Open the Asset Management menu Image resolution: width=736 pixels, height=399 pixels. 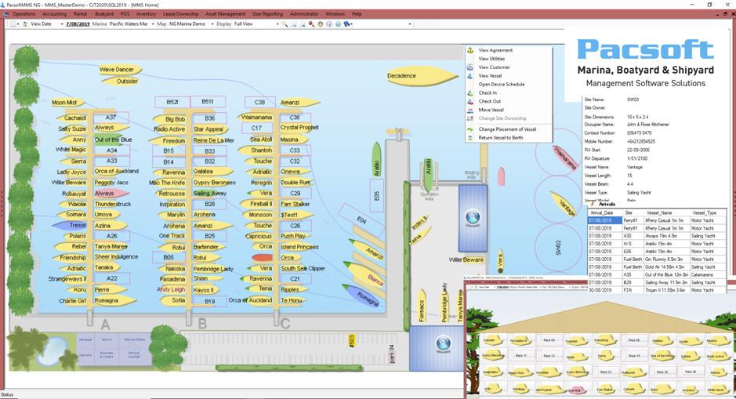(225, 14)
